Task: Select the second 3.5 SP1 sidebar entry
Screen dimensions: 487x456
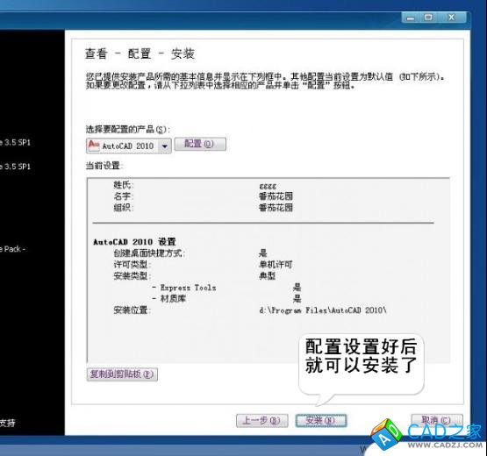Action: [x=15, y=167]
